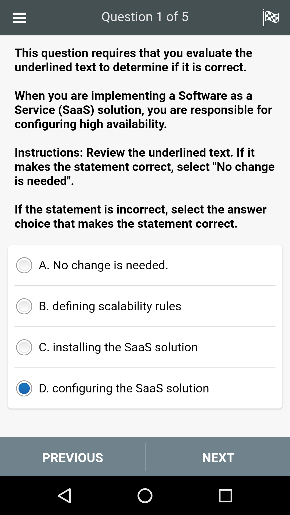Tap the checkered flag icon
The height and width of the screenshot is (515, 290).
(270, 18)
